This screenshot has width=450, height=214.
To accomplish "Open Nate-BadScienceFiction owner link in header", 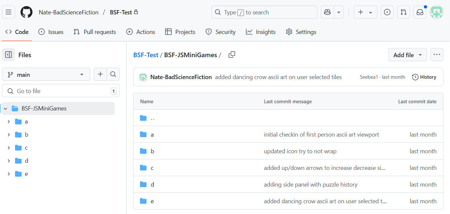I will 69,12.
